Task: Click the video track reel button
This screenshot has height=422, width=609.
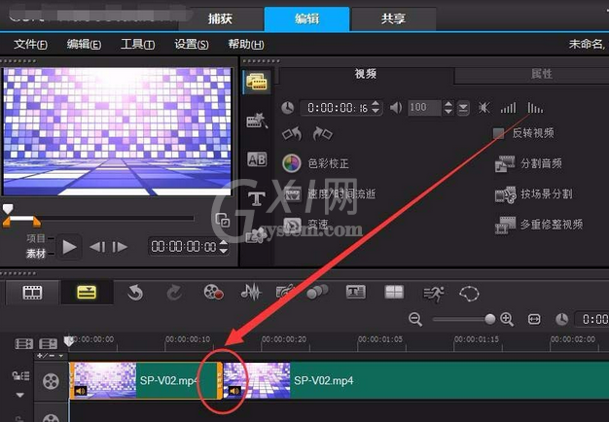Action: [51, 381]
